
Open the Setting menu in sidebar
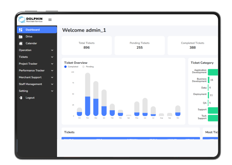coord(37,91)
